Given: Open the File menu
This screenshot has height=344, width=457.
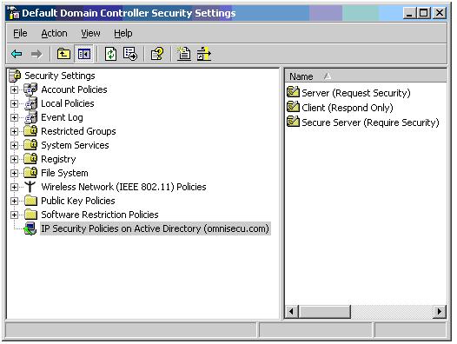Looking at the screenshot, I should click(20, 33).
